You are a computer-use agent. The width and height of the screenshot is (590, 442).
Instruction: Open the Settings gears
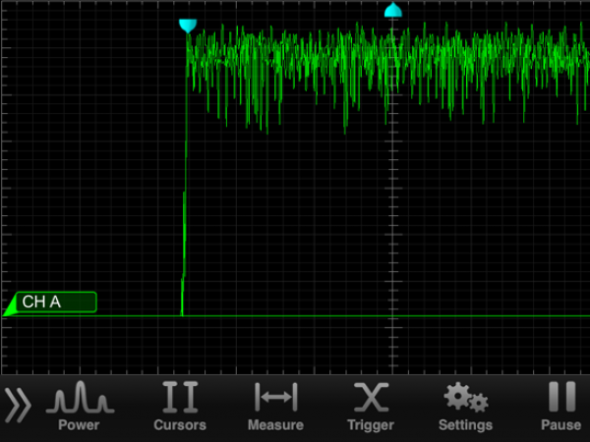click(466, 406)
